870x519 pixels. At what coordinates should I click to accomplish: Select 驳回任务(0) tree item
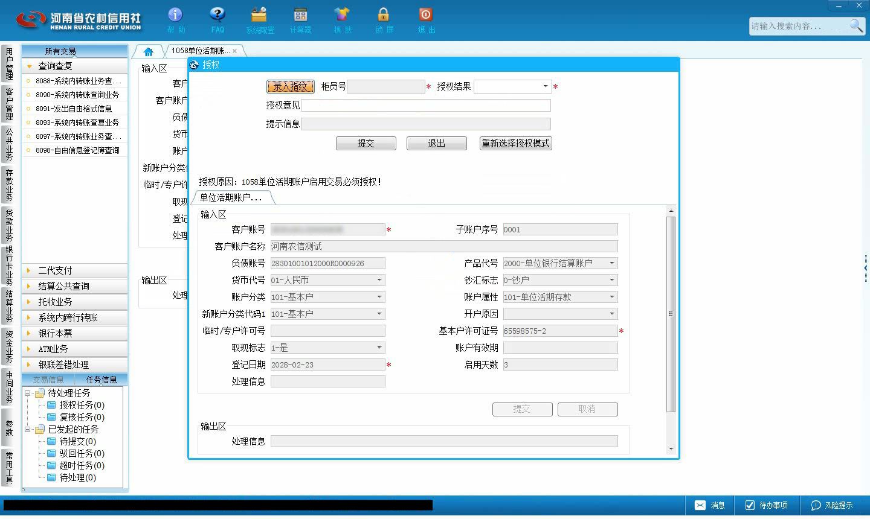click(82, 453)
